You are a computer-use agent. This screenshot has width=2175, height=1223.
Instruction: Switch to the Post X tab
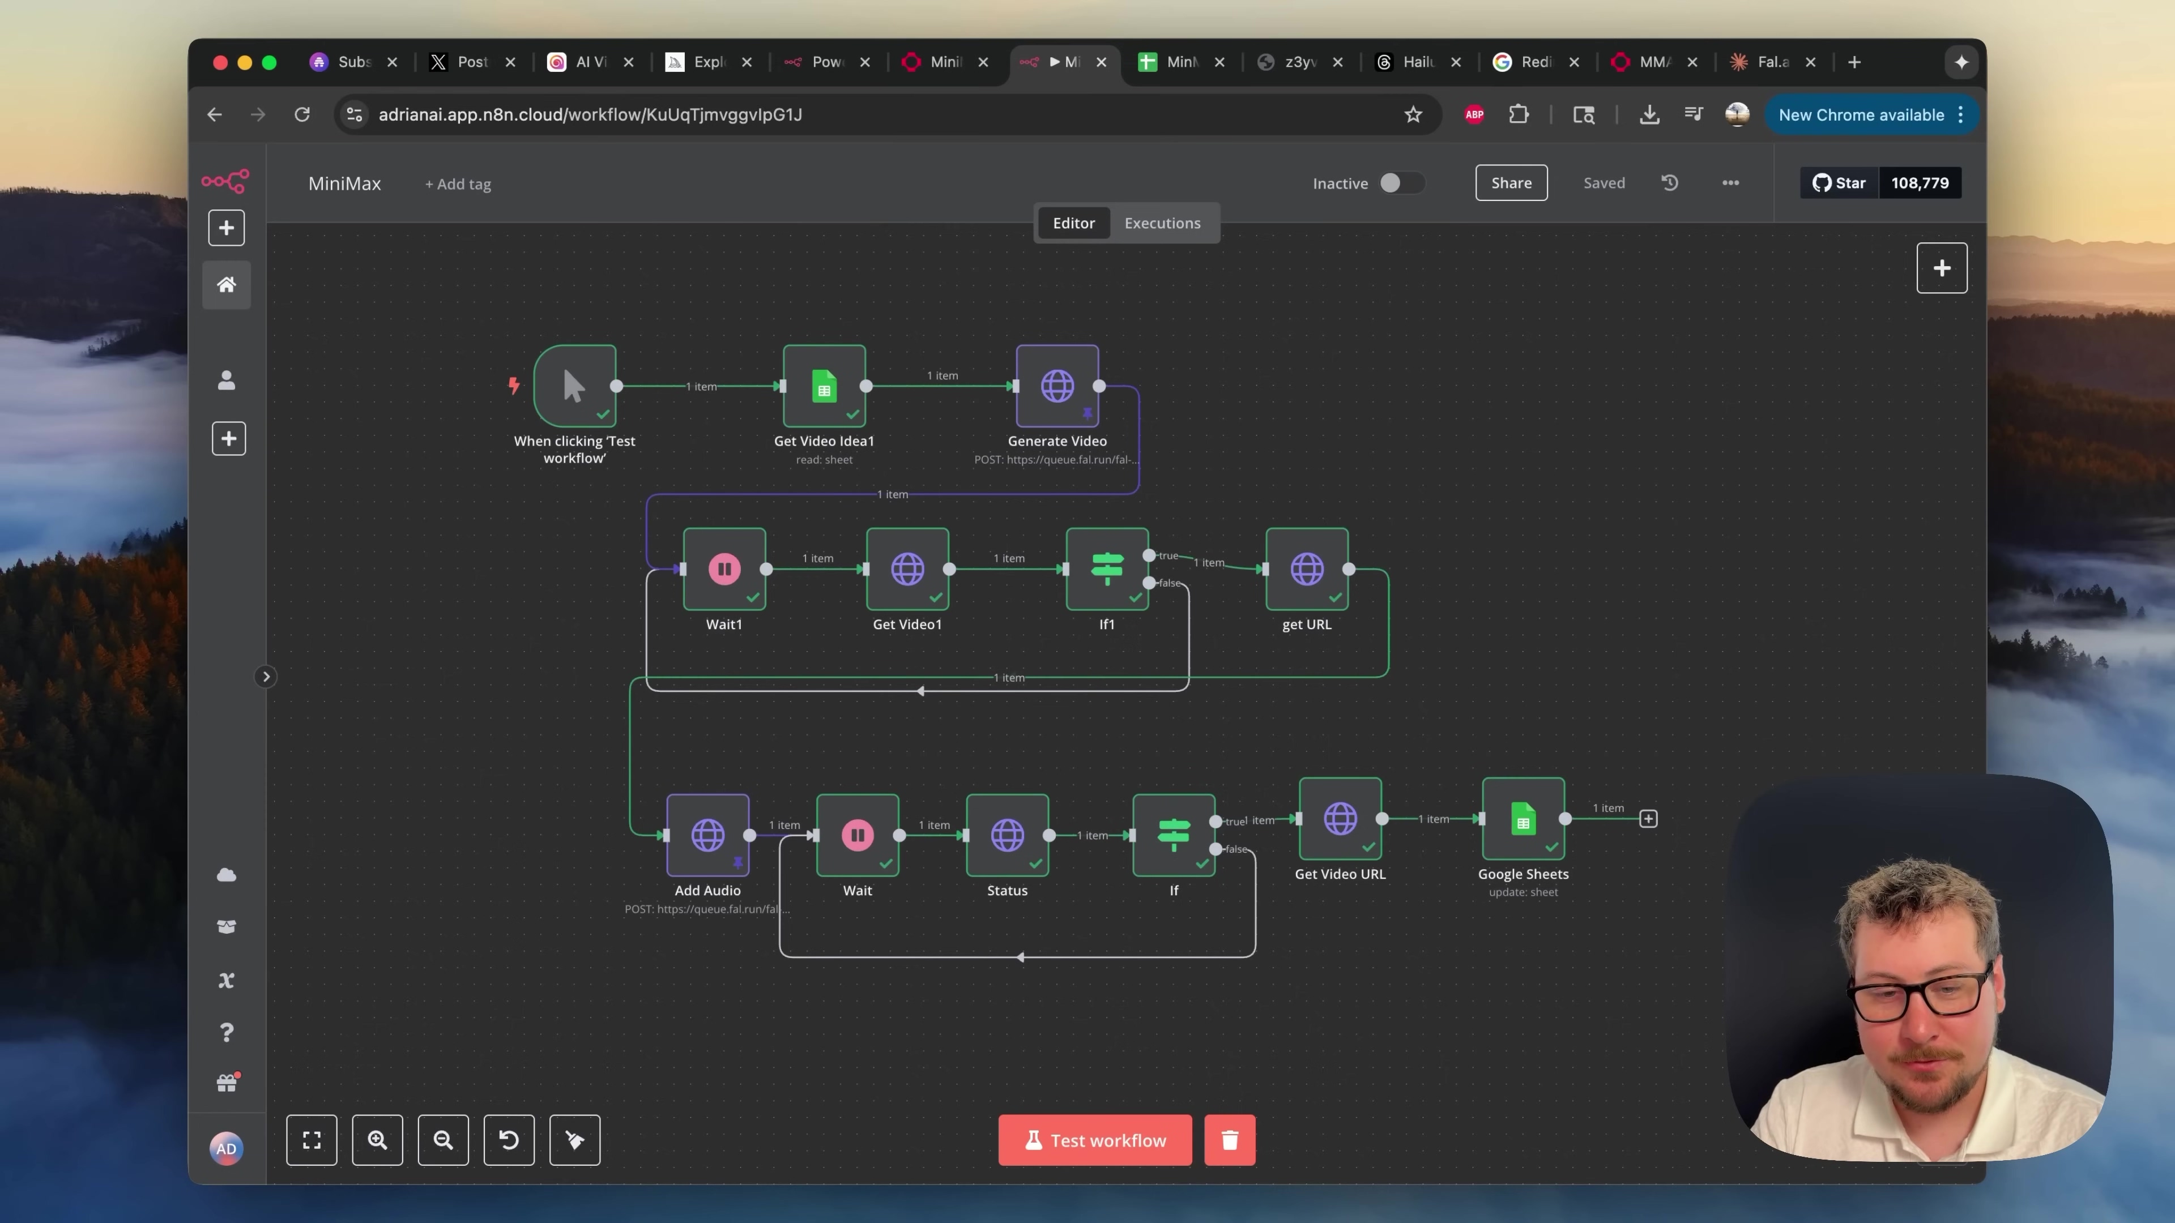coord(471,62)
